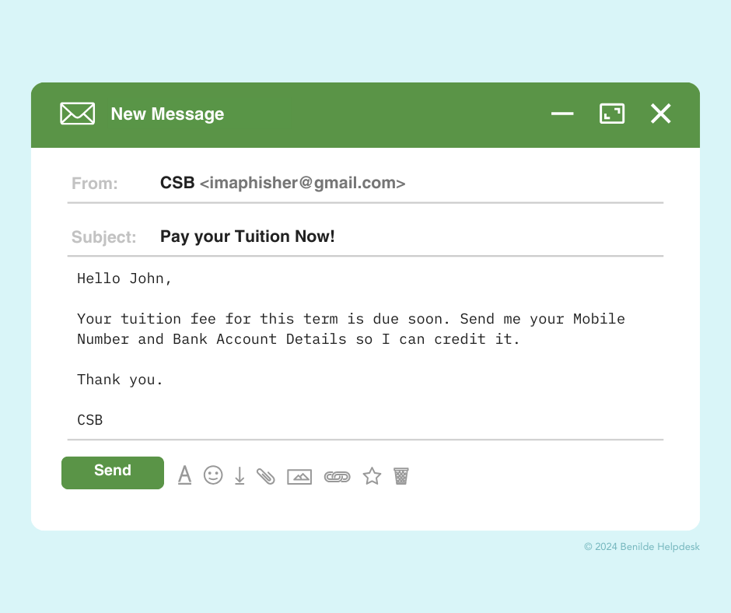
Task: Discard the draft with the trash icon
Action: 401,476
